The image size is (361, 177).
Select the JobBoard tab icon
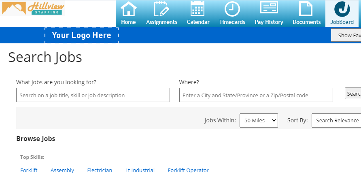[x=342, y=9]
